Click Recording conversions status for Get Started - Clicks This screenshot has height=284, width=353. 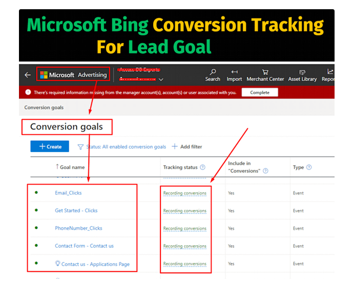(x=185, y=211)
